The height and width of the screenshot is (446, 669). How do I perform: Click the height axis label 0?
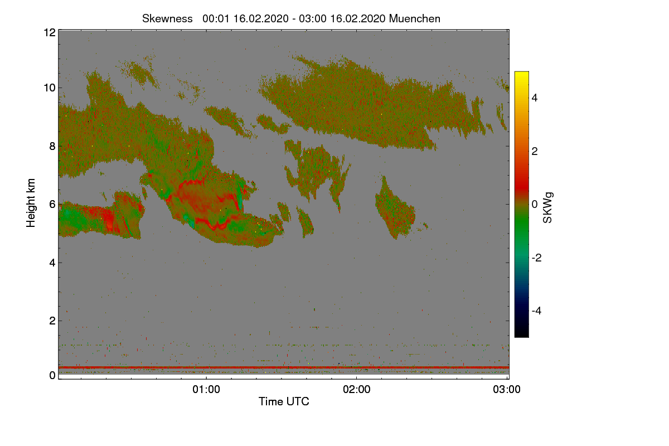[52, 375]
